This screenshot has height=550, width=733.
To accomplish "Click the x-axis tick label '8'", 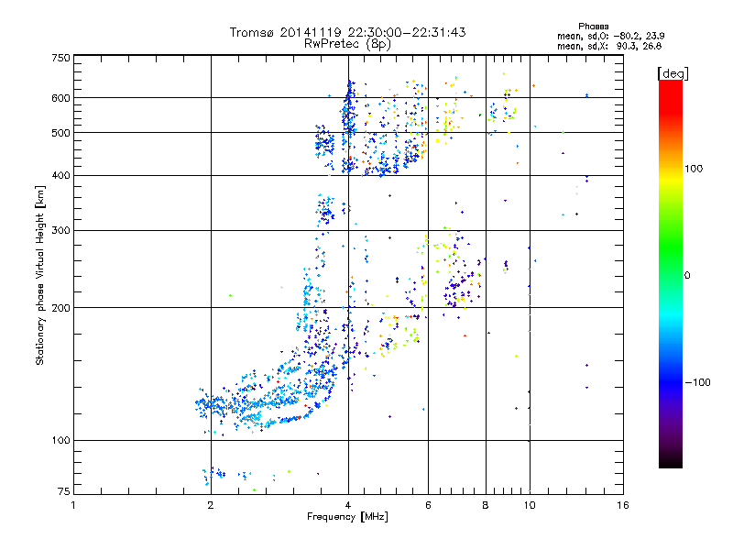I will click(486, 505).
